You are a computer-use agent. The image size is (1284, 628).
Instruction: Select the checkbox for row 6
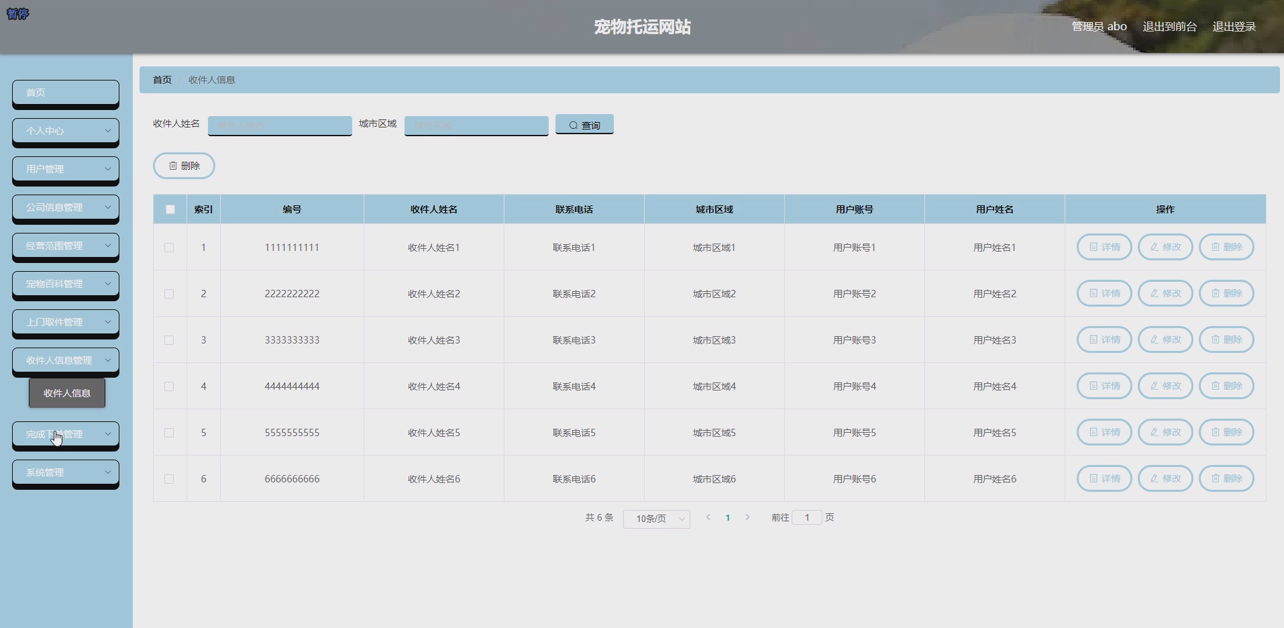(x=169, y=479)
